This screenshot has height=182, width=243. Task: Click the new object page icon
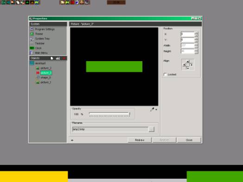point(52,58)
